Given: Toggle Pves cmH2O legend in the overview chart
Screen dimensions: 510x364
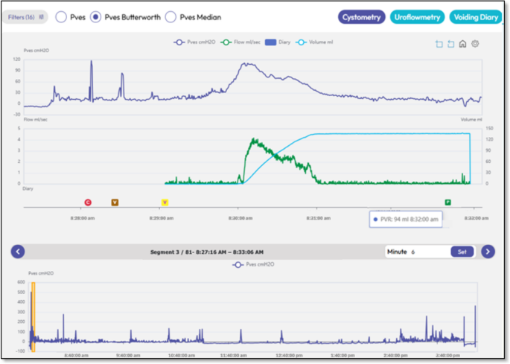Looking at the screenshot, I should point(253,264).
